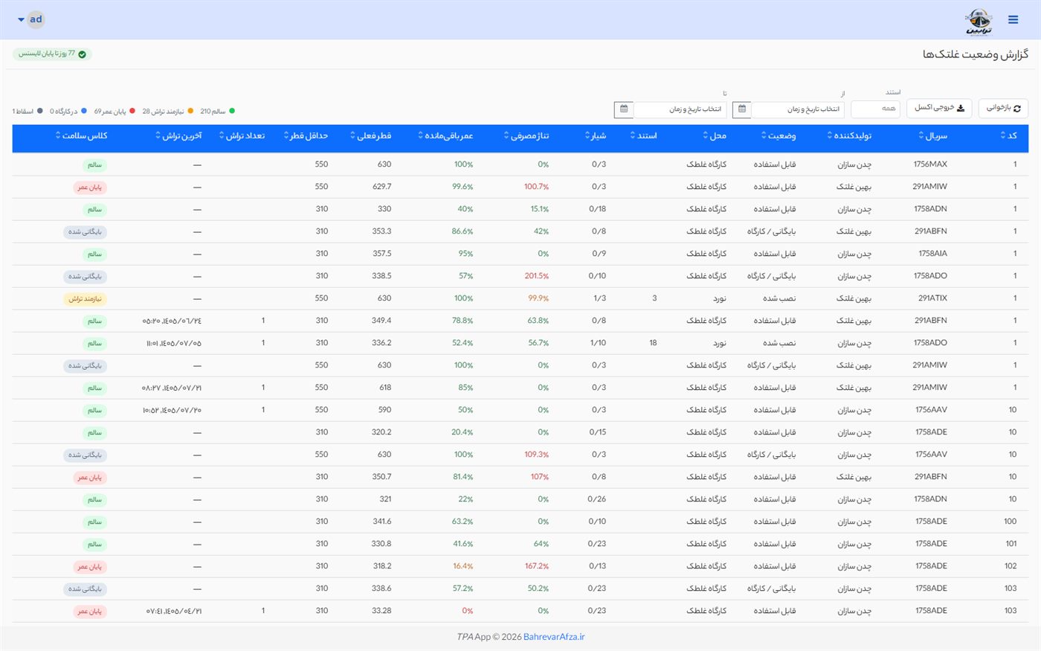Image resolution: width=1041 pixels, height=651 pixels.
Task: Sort by the تولیدکننده column
Action: [x=849, y=136]
